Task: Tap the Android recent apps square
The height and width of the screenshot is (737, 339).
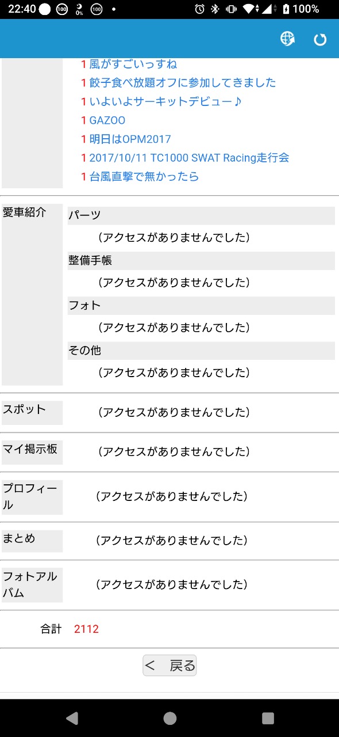Action: [x=268, y=718]
